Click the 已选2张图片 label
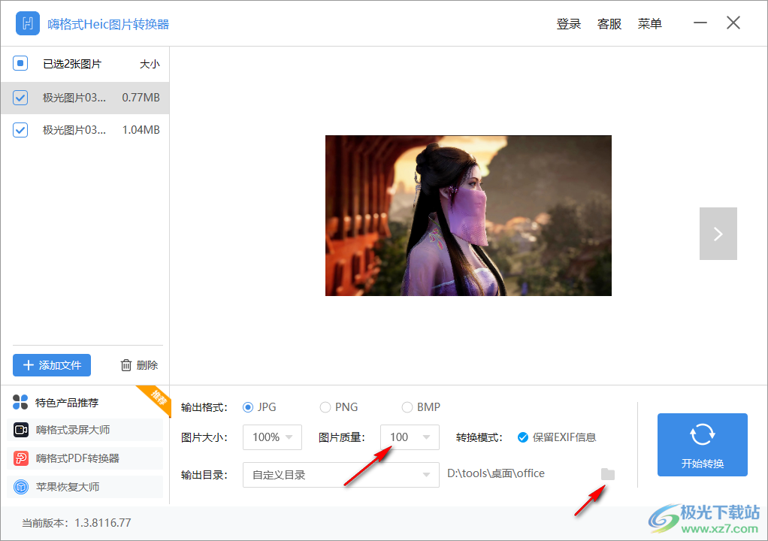 tap(72, 64)
